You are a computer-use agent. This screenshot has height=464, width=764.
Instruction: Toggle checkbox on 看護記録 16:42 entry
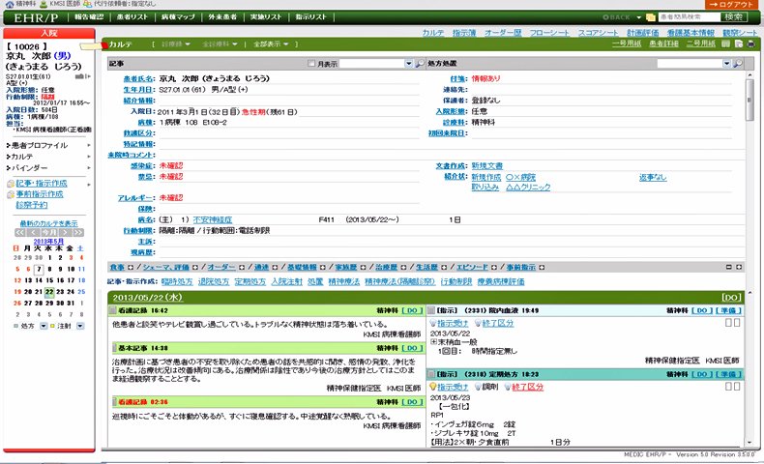pos(113,310)
